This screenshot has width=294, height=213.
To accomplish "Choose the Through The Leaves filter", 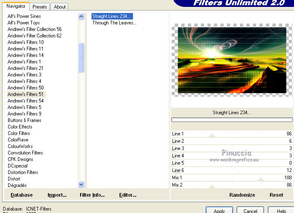I will (x=114, y=23).
